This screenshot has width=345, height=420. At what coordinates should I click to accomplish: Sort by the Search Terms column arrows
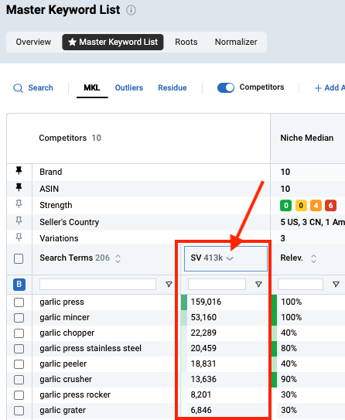pyautogui.click(x=118, y=258)
